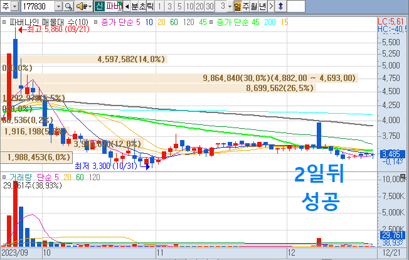Click the volume profile bar 8,699,562(26.5%)
Image resolution: width=409 pixels, height=260 pixels.
point(158,88)
